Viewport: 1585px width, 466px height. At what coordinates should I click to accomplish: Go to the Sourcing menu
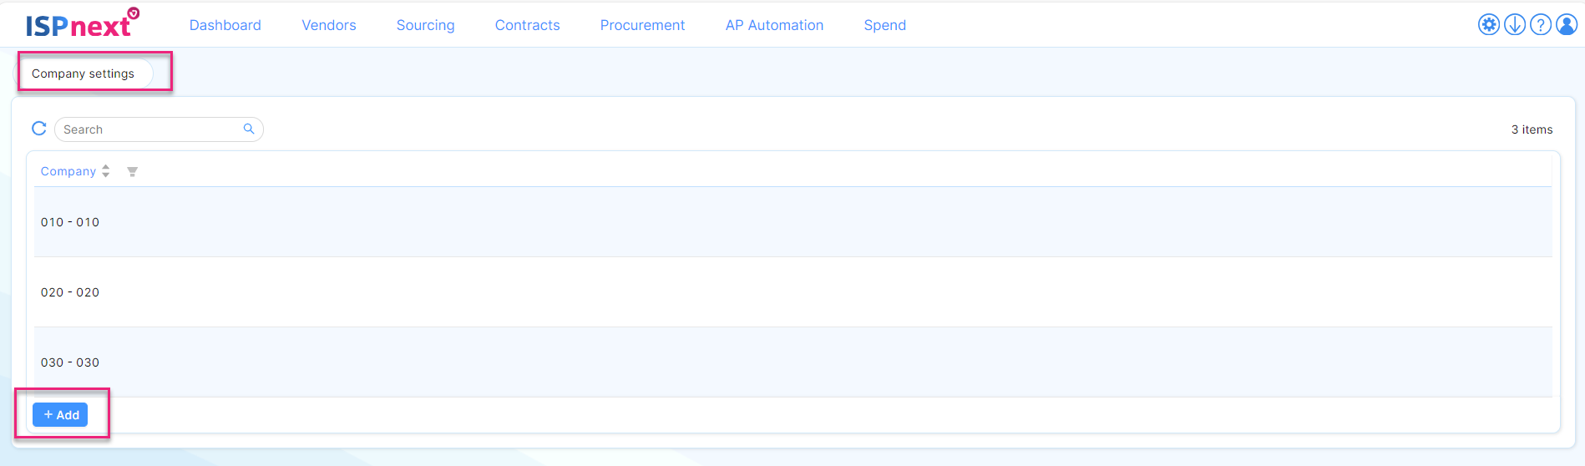pos(425,25)
